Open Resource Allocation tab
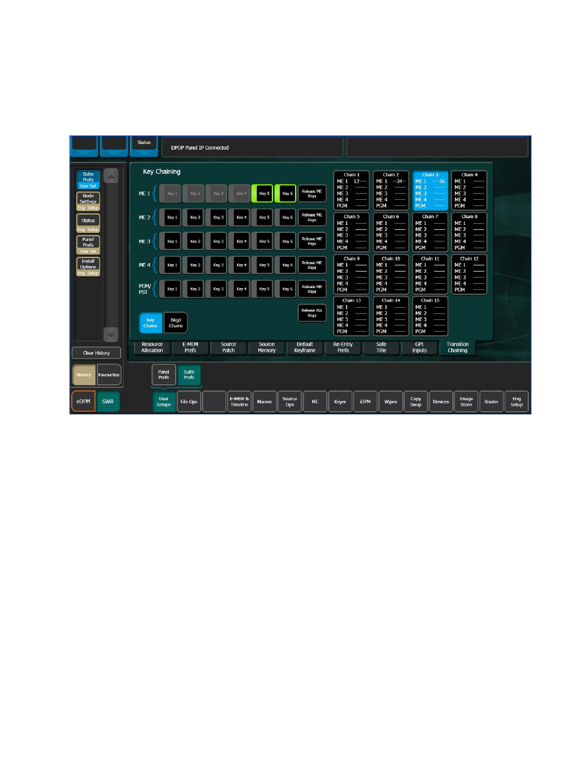The image size is (584, 757). pos(152,348)
